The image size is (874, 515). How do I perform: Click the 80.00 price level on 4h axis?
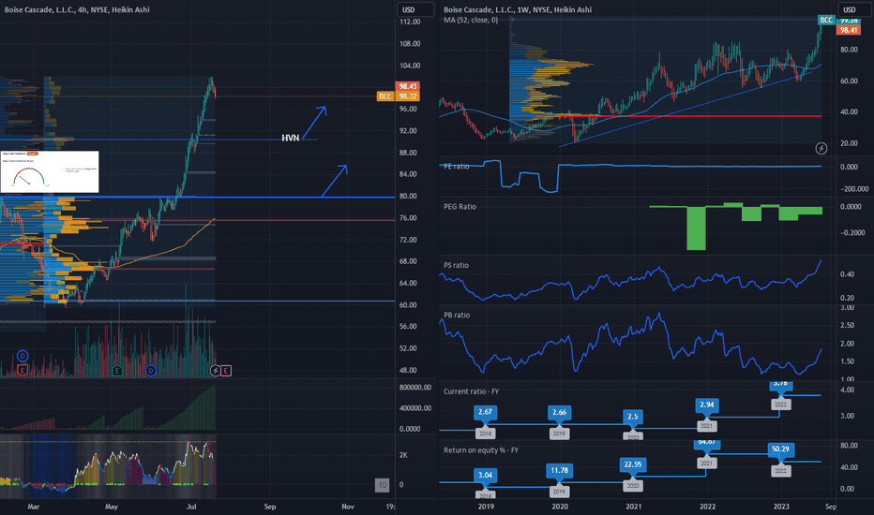409,196
